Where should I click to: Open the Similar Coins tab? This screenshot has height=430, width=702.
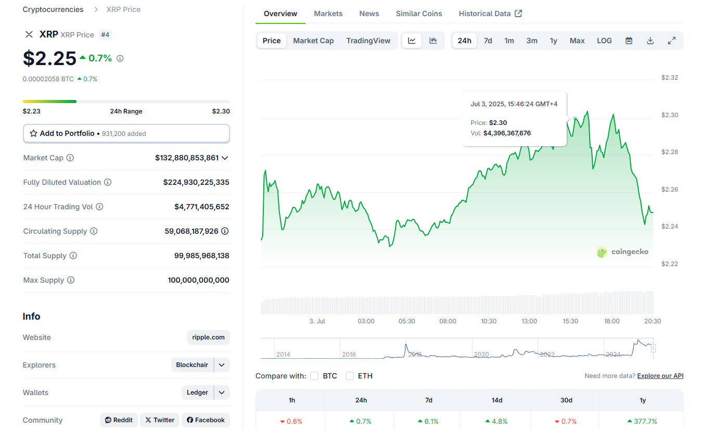click(x=419, y=14)
